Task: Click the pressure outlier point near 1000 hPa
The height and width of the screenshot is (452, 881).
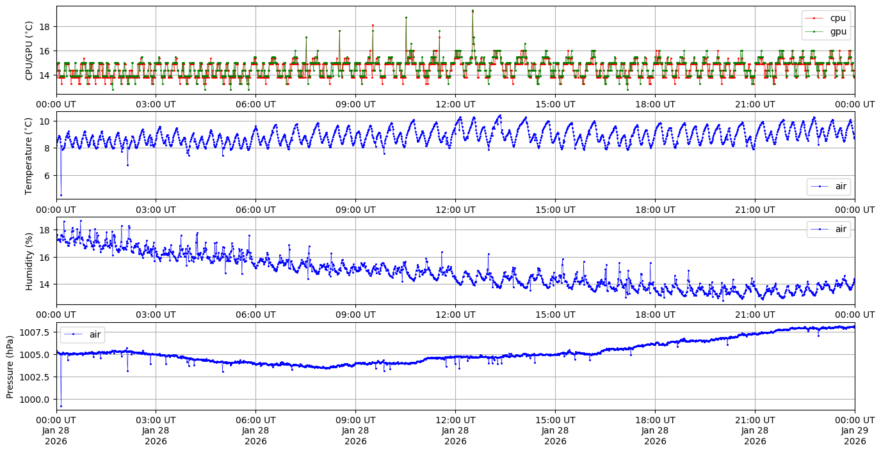Action: [x=61, y=406]
